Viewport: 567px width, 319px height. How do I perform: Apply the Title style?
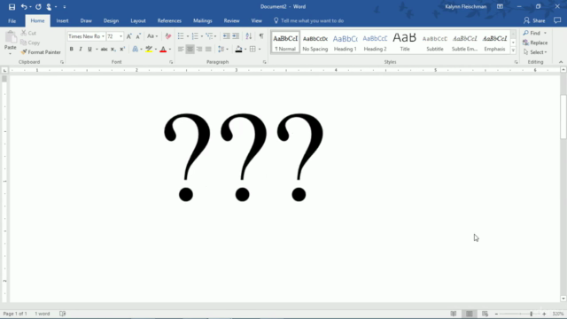(x=405, y=43)
